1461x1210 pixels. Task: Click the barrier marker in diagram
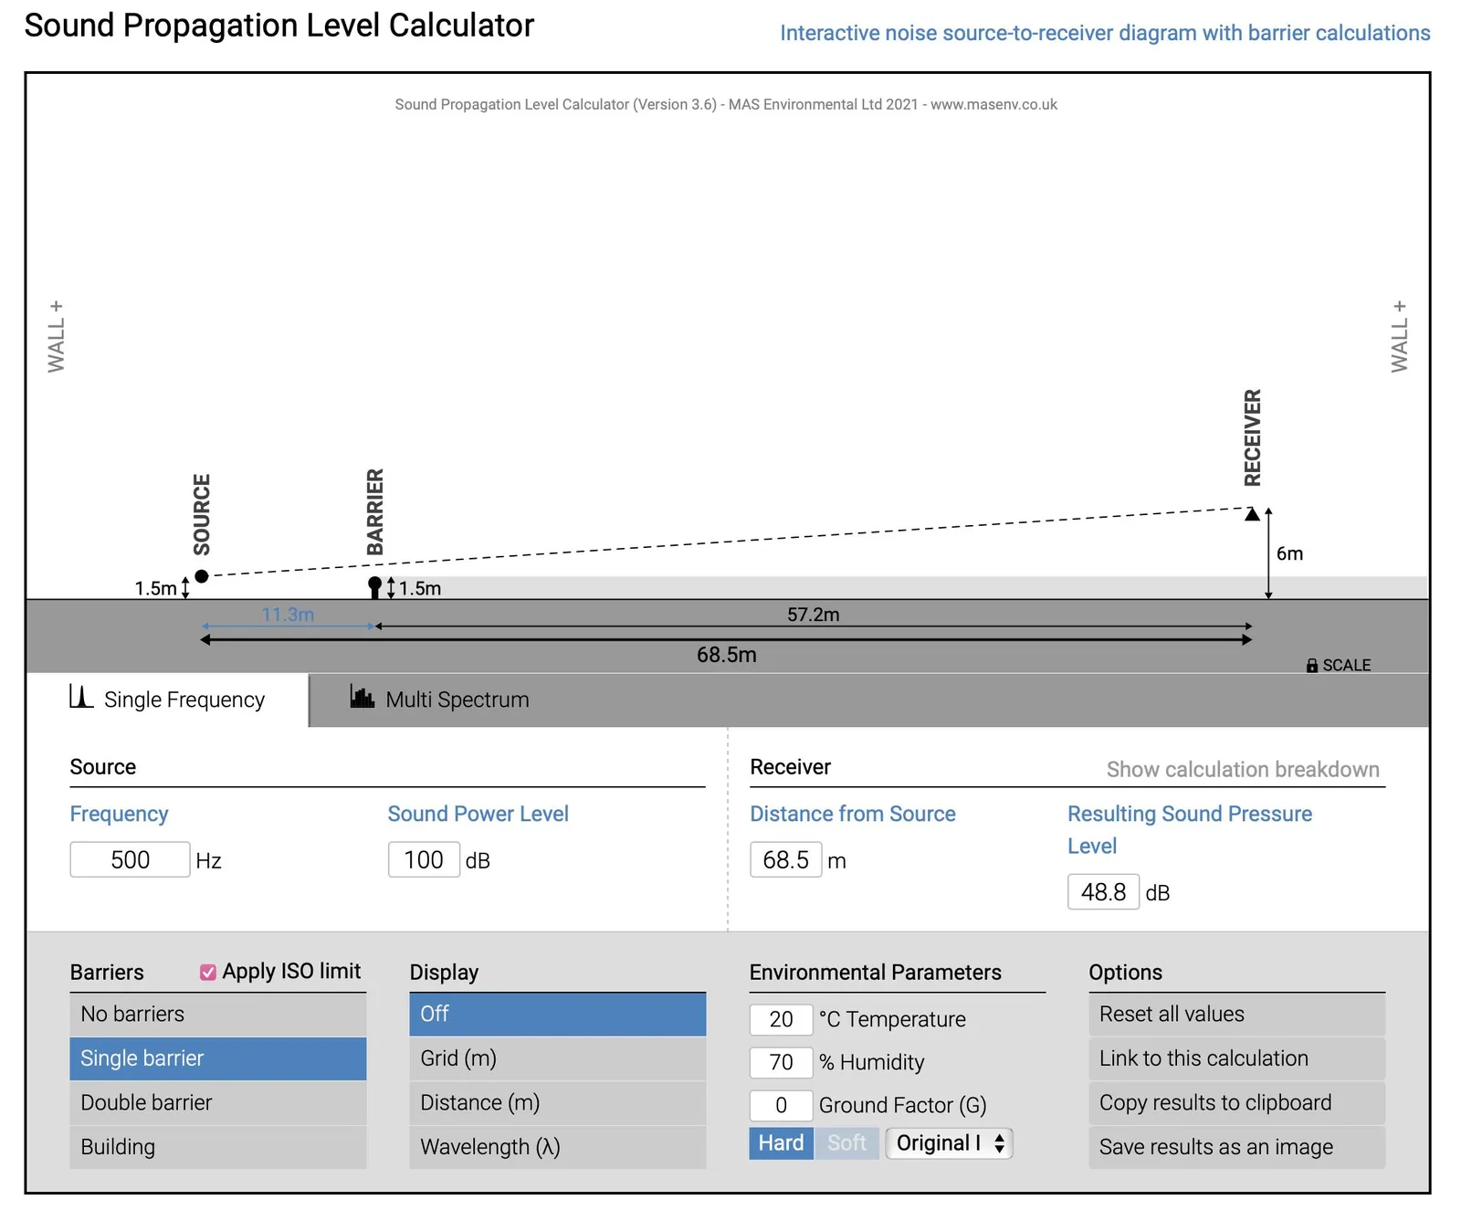(x=374, y=586)
